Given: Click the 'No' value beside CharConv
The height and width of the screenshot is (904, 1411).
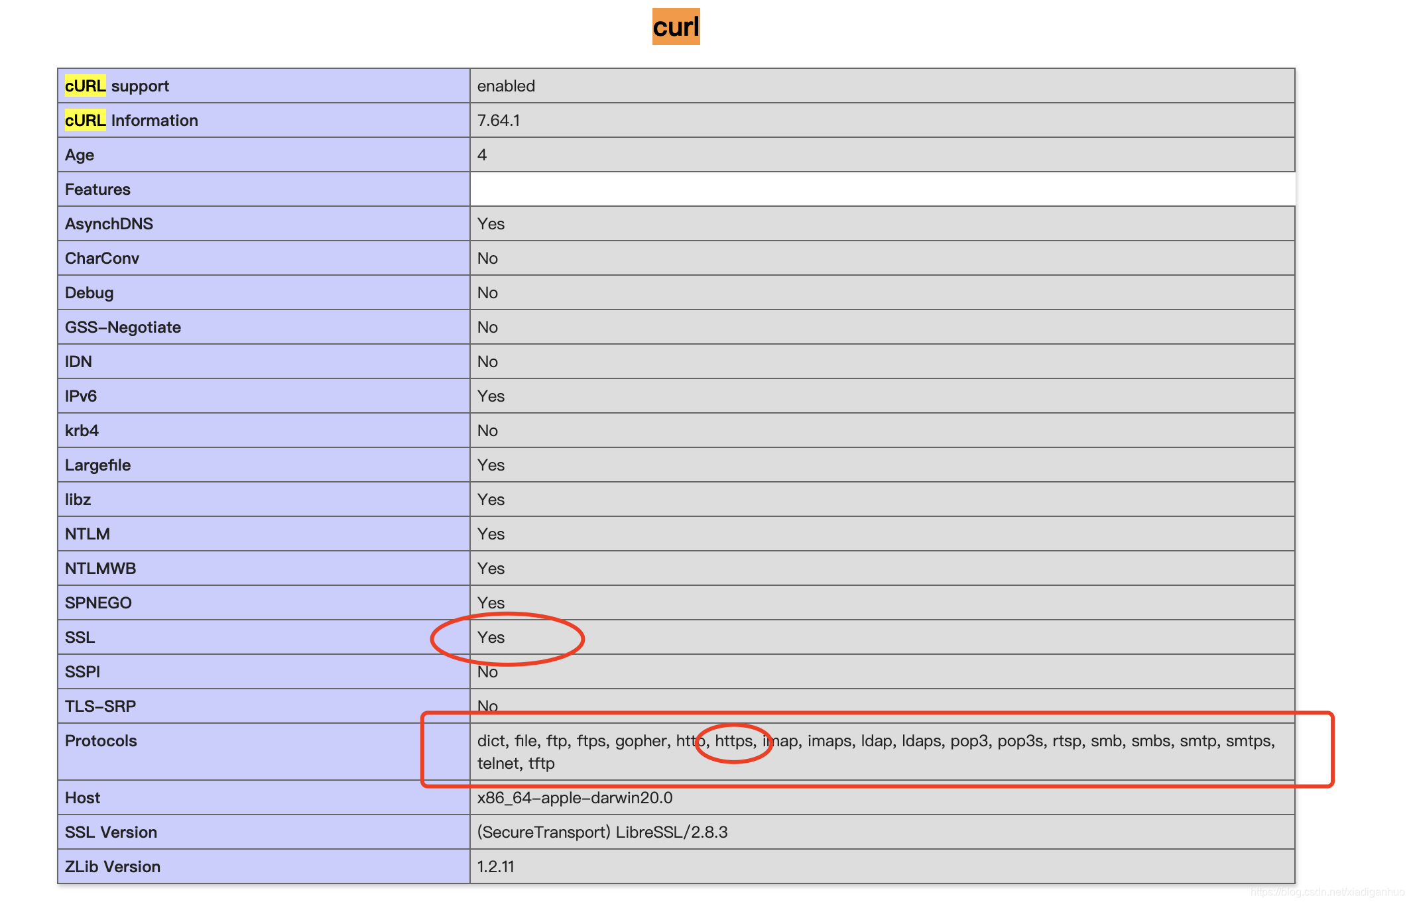Looking at the screenshot, I should click(487, 258).
